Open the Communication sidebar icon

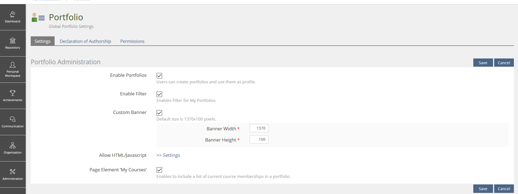coord(13,119)
